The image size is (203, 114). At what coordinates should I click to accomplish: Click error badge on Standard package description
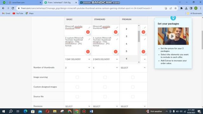tap(115, 52)
